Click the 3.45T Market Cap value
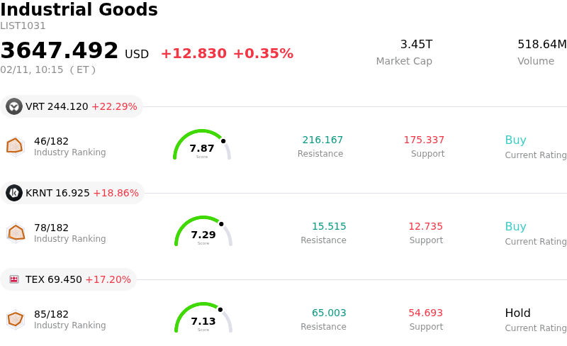This screenshot has width=567, height=346. 416,45
